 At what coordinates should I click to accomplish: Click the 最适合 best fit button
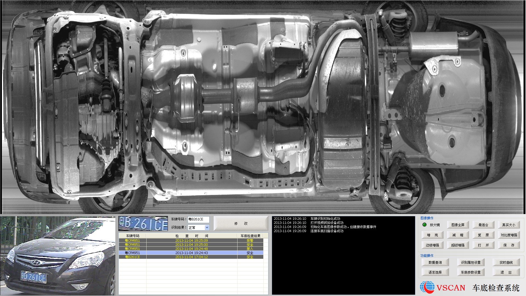(x=483, y=225)
